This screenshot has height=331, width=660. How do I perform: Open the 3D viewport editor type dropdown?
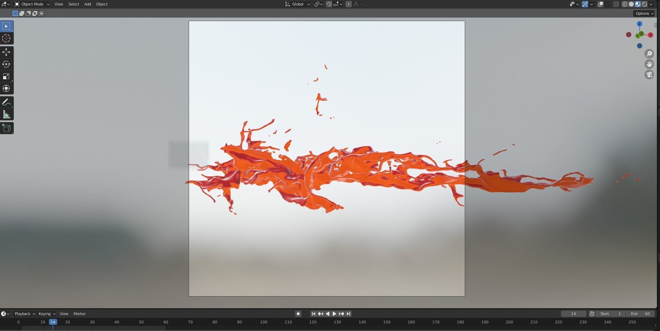pyautogui.click(x=5, y=4)
